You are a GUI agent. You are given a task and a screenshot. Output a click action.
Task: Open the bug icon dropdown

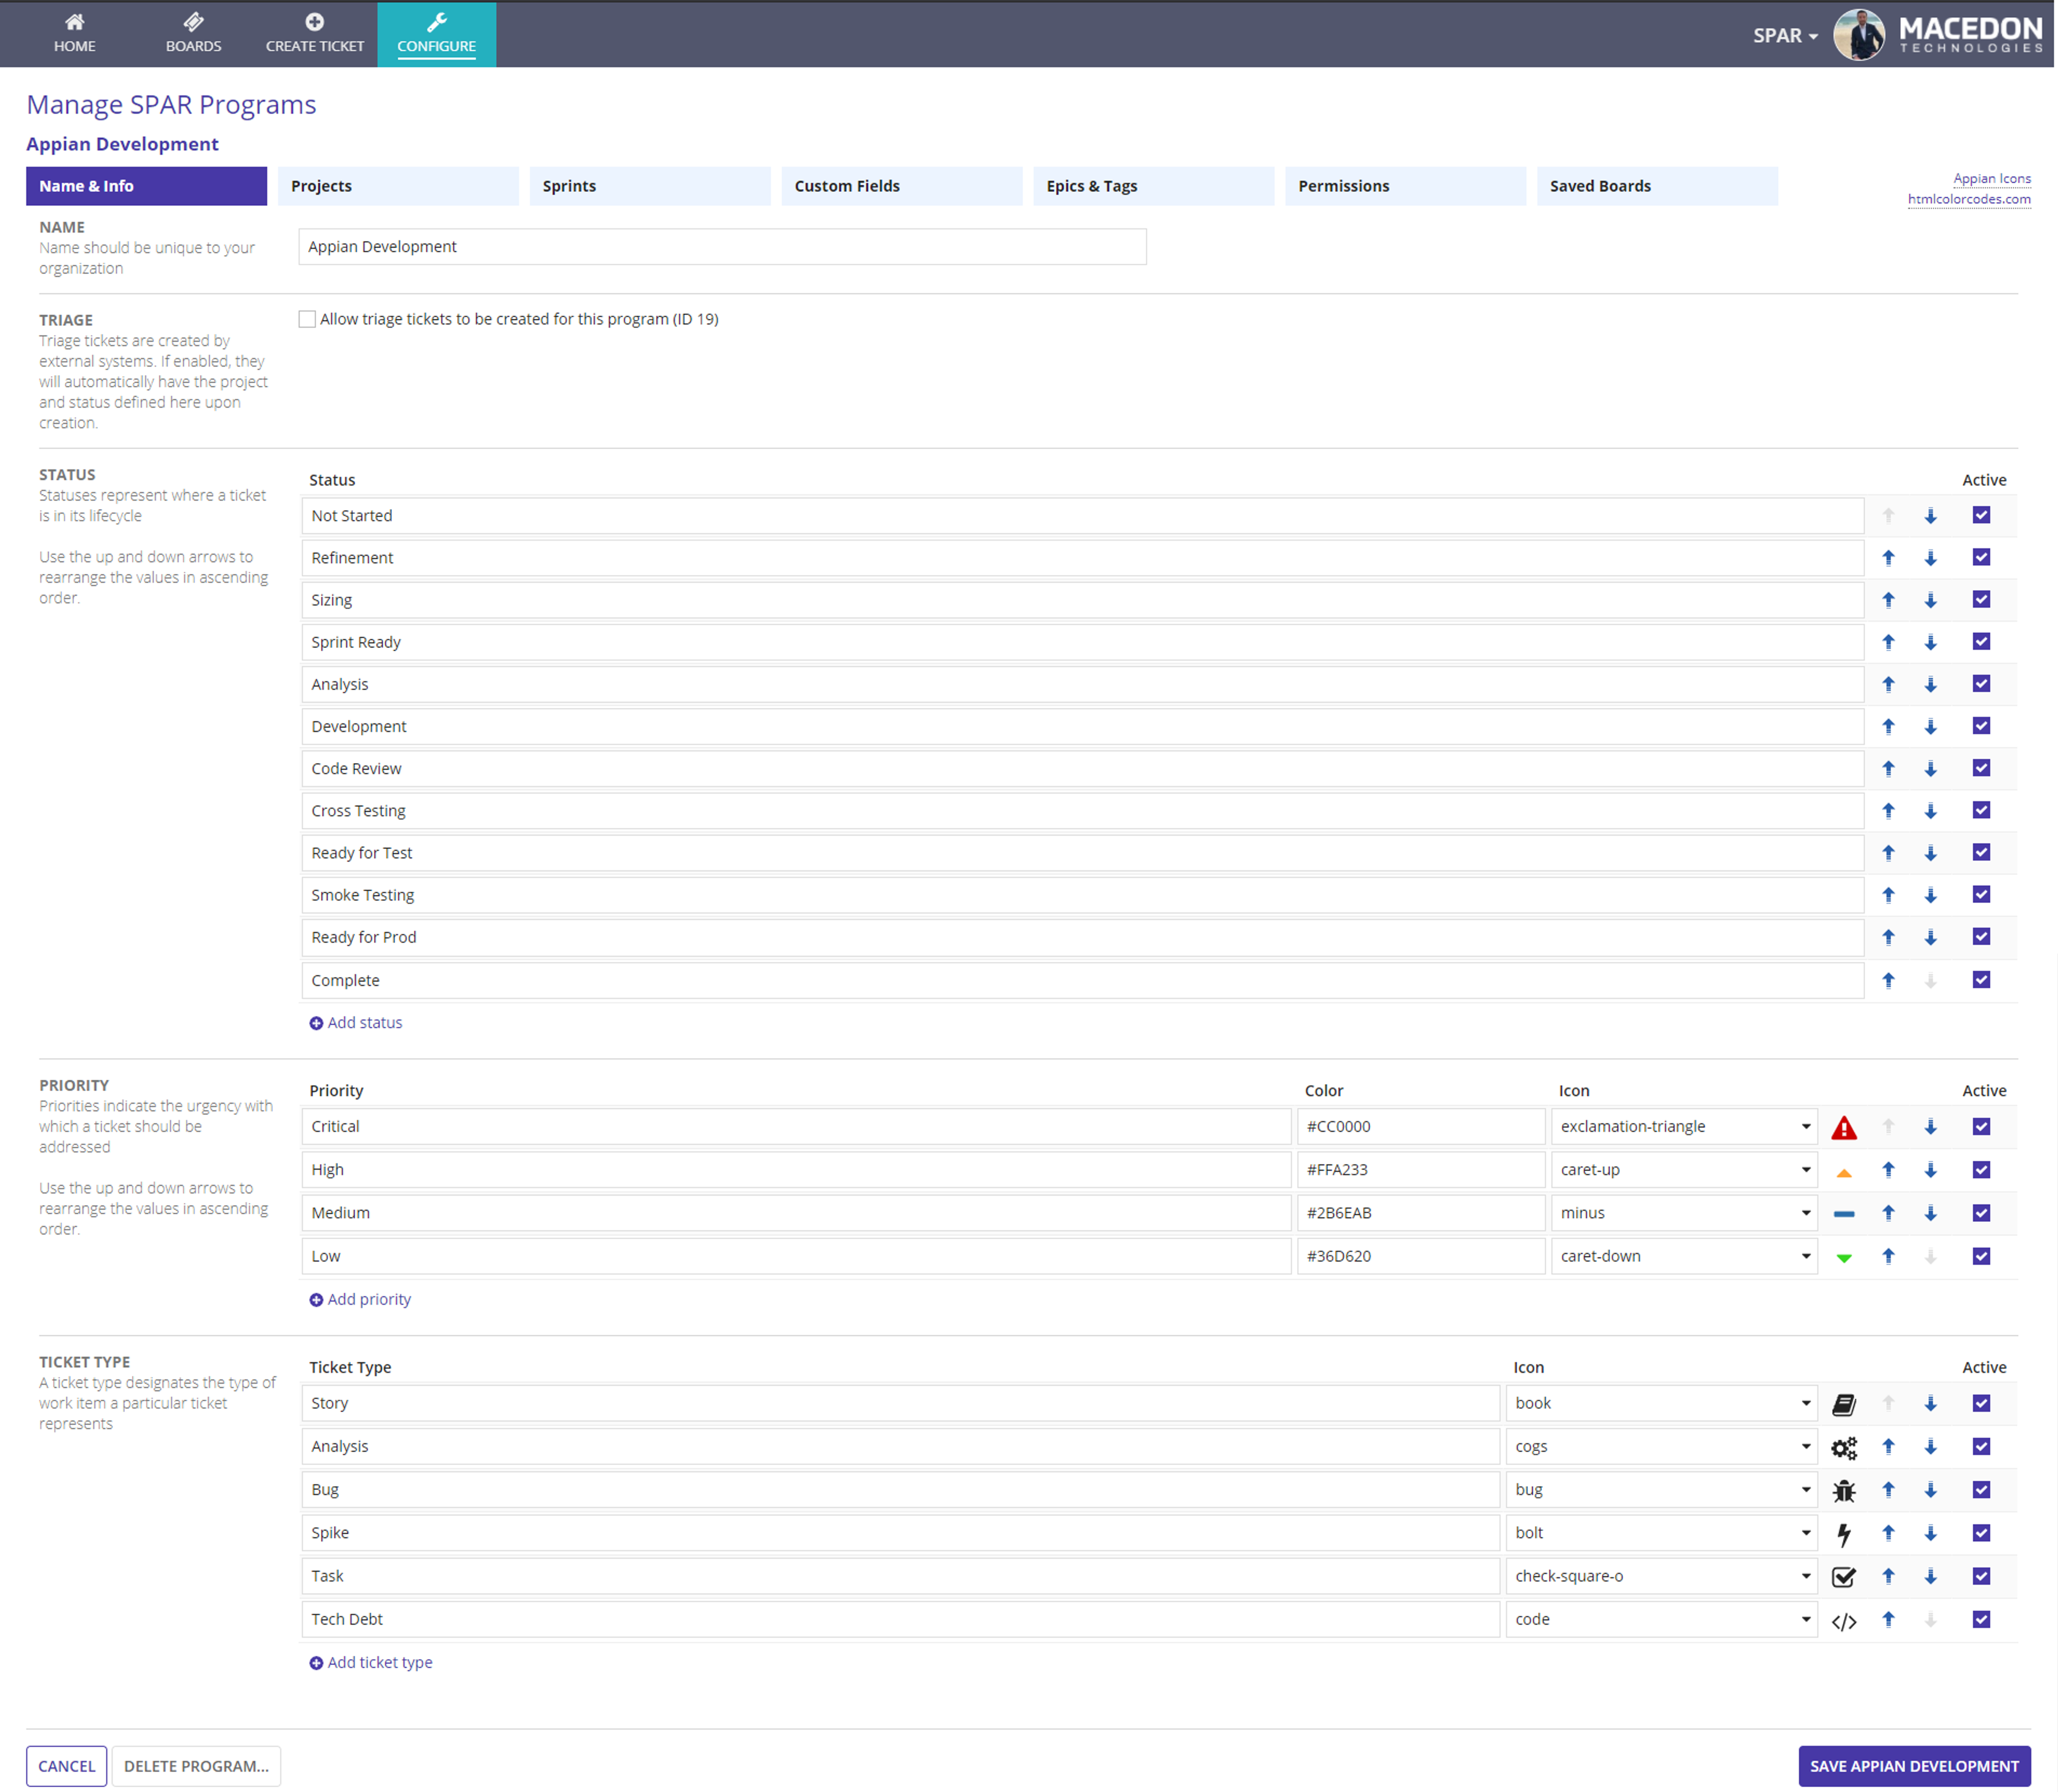tap(1661, 1489)
